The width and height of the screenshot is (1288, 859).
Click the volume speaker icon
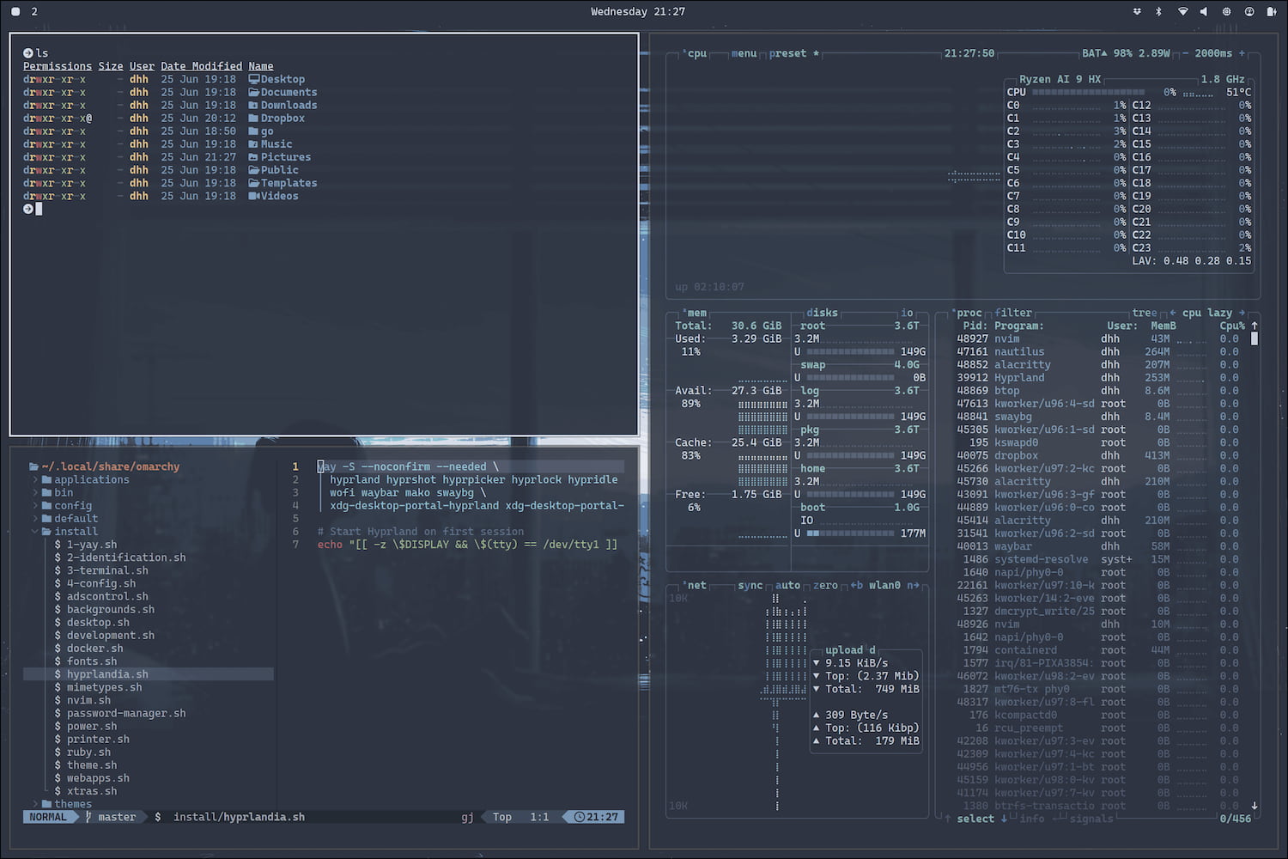coord(1203,11)
